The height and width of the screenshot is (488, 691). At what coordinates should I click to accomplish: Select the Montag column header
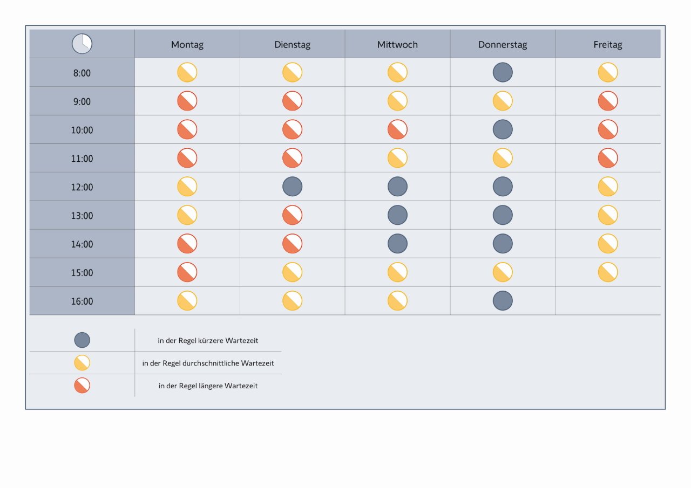[187, 45]
